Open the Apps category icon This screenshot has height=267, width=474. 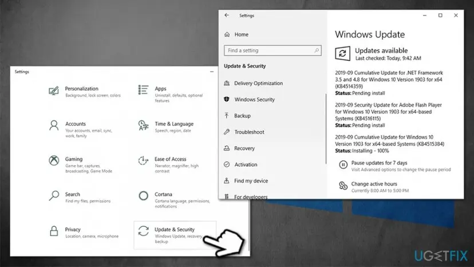coord(143,90)
